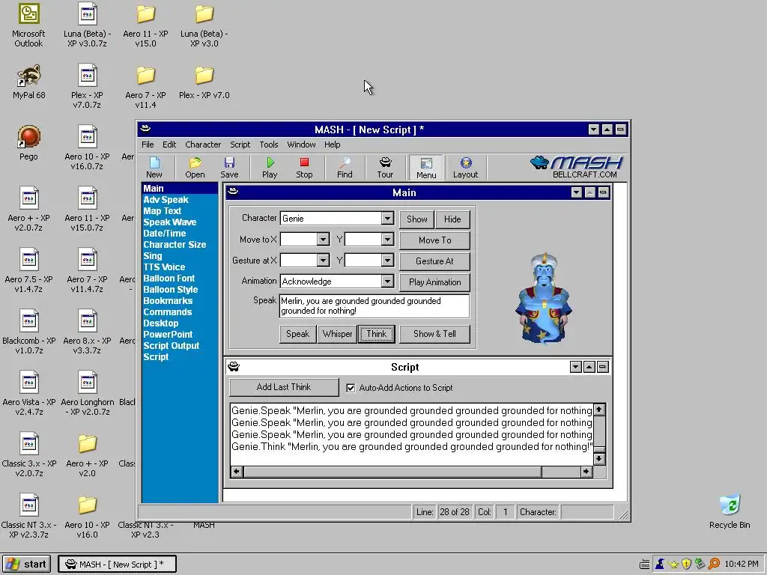Viewport: 767px width, 575px height.
Task: Click the Think button
Action: click(376, 334)
